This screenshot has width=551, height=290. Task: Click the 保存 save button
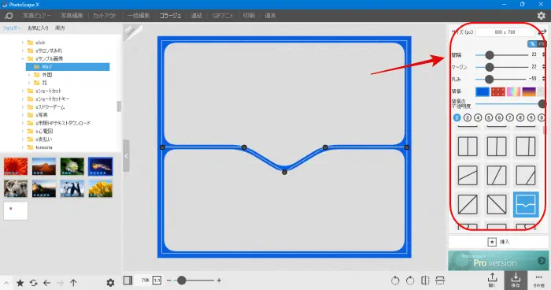pos(516,280)
